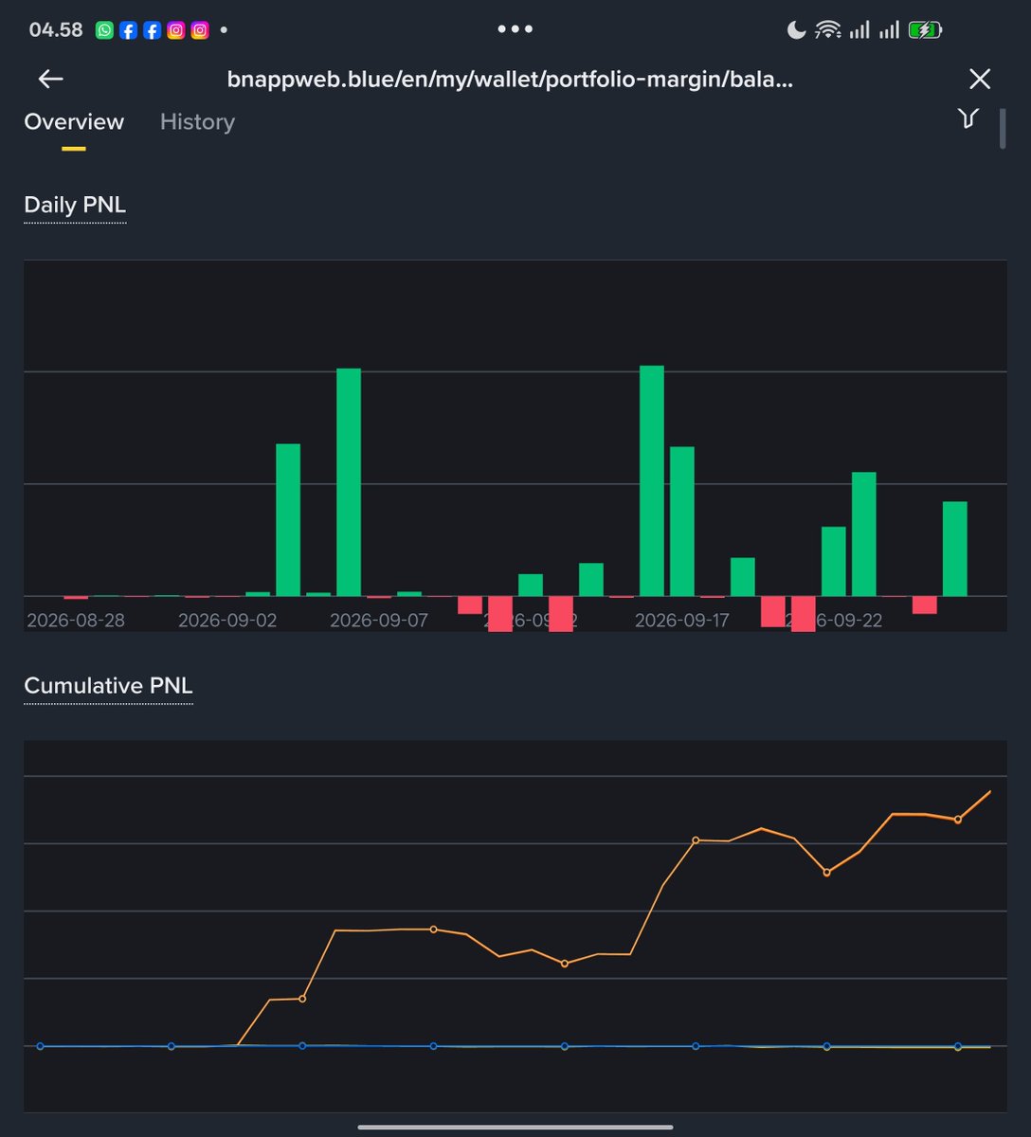Tap the first Facebook notification icon

tap(128, 30)
